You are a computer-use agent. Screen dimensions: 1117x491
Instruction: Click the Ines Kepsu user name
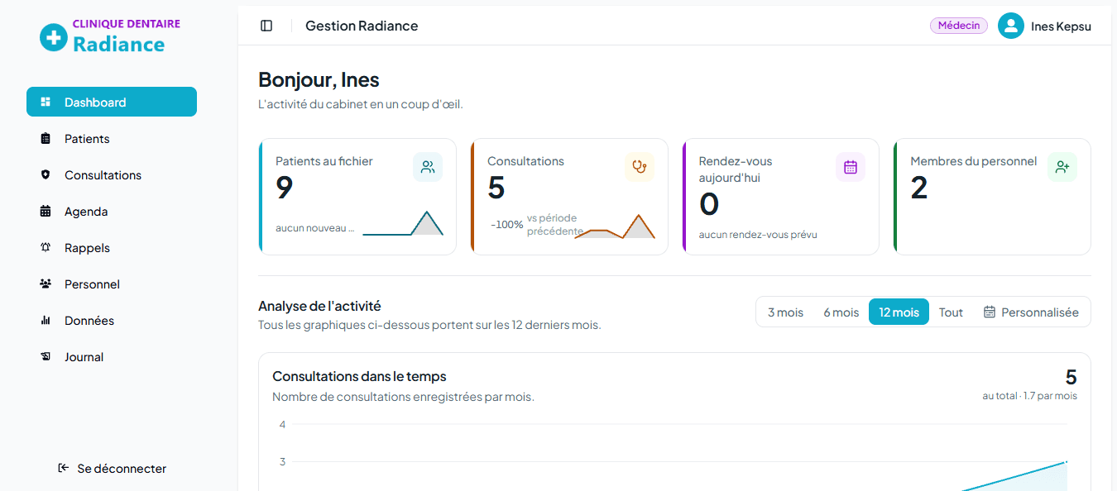point(1061,26)
